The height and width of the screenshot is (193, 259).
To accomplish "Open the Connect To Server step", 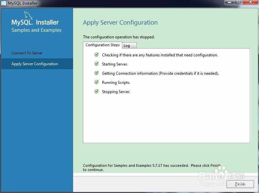I will [27, 53].
